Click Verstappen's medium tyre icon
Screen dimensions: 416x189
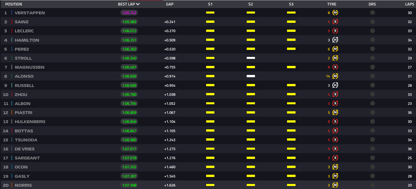tap(335, 13)
